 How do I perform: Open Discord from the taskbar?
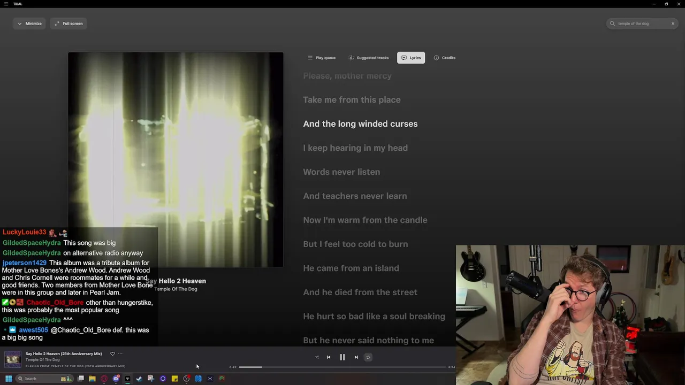pos(116,379)
